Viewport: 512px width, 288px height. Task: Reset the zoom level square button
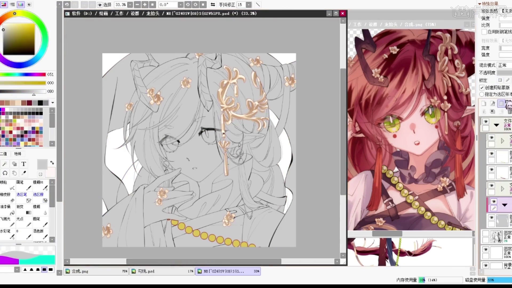click(153, 5)
